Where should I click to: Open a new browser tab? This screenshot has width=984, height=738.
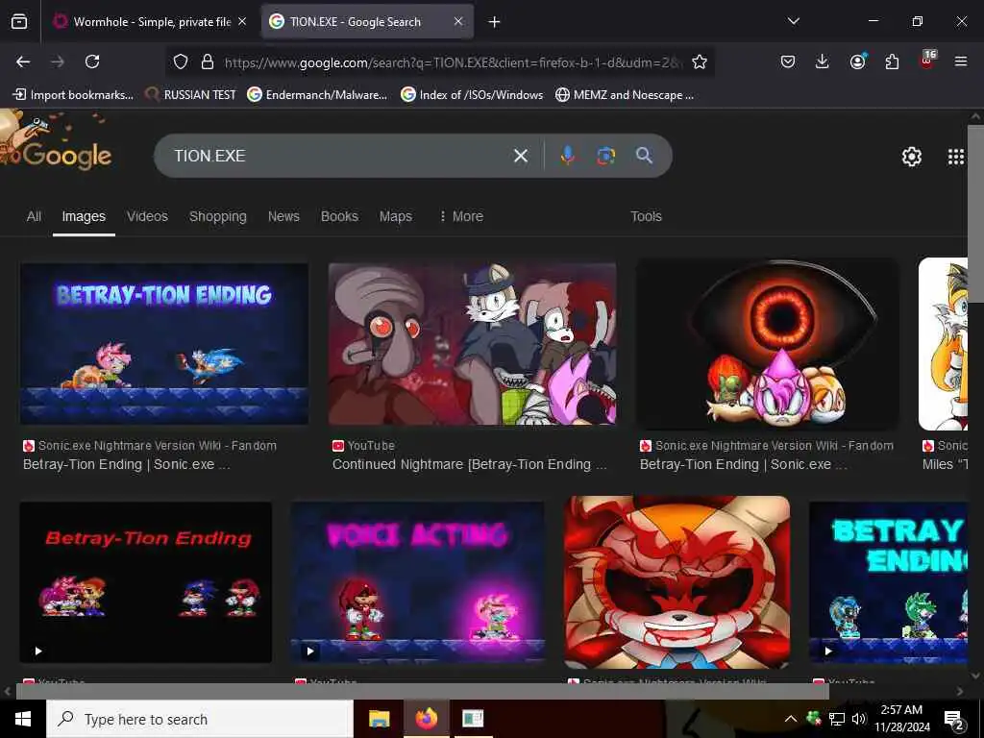(x=494, y=22)
